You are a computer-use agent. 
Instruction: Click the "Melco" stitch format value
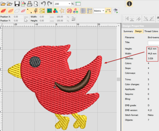[151, 115]
